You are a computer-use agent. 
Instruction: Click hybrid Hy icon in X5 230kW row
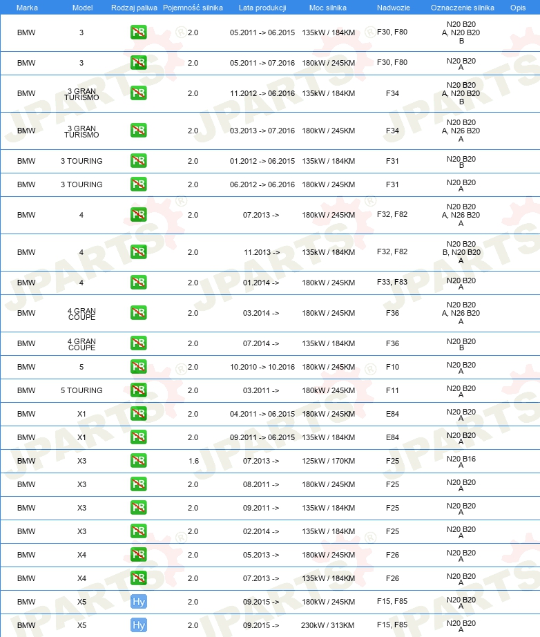tap(138, 626)
